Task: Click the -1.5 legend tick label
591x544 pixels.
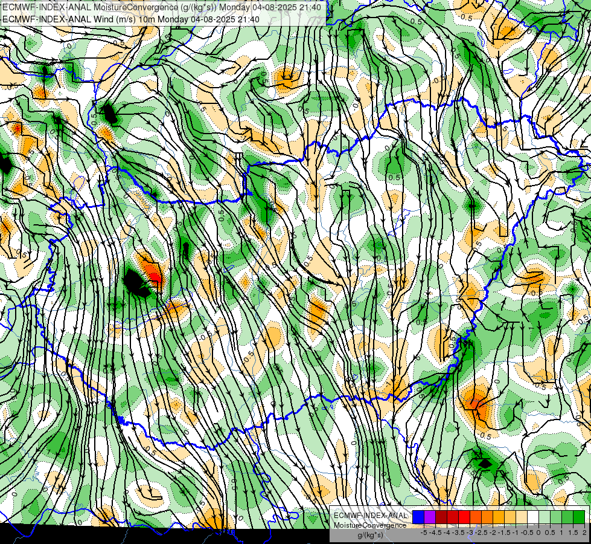Action: [504, 533]
